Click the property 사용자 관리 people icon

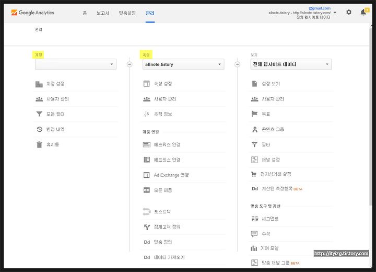(147, 99)
